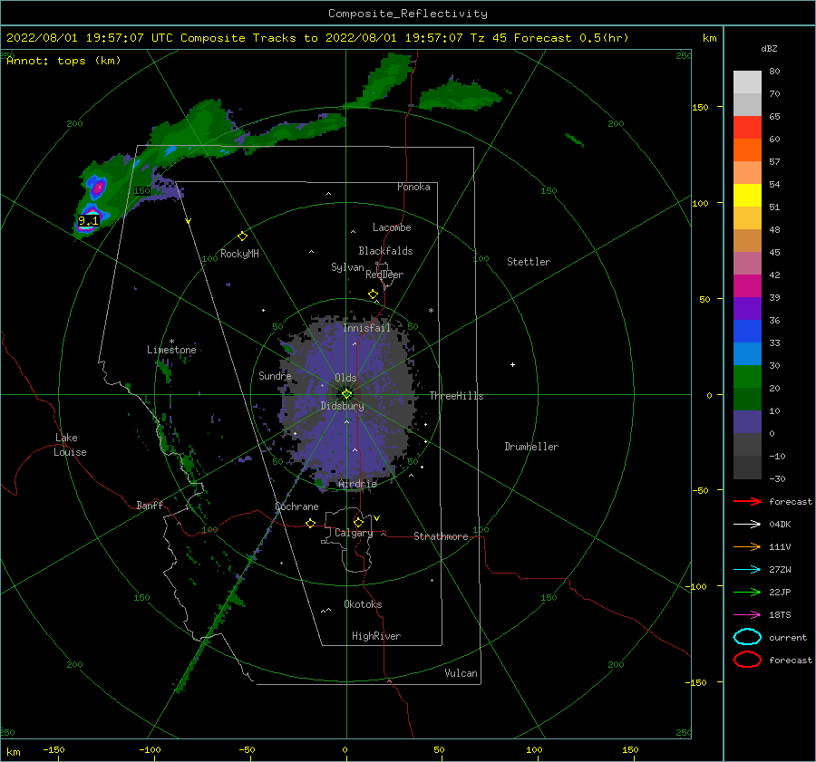Select the cyan 27ZW arrow legend icon
This screenshot has width=816, height=762.
747,570
